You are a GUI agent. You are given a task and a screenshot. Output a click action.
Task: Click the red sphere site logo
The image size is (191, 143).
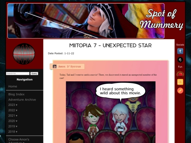coord(24,54)
